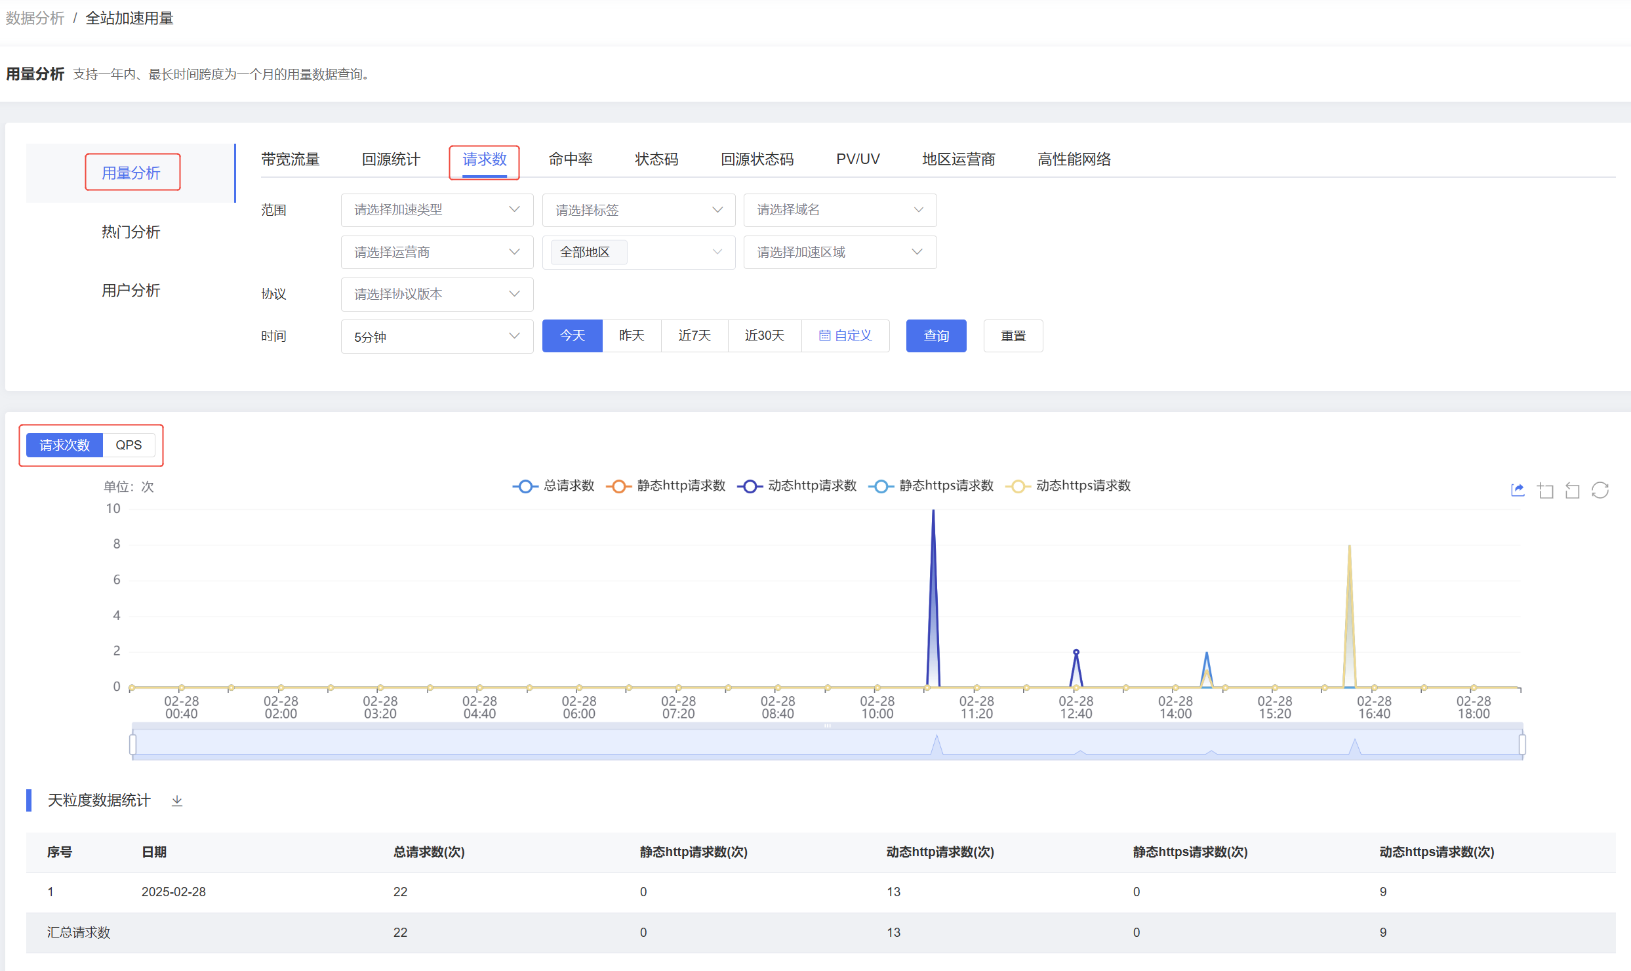1631x971 pixels.
Task: Click the left handle of chart zoom slider
Action: [133, 745]
